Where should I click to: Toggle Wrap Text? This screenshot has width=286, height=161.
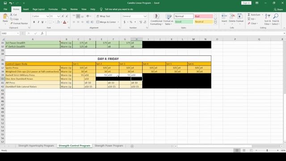tap(103, 16)
